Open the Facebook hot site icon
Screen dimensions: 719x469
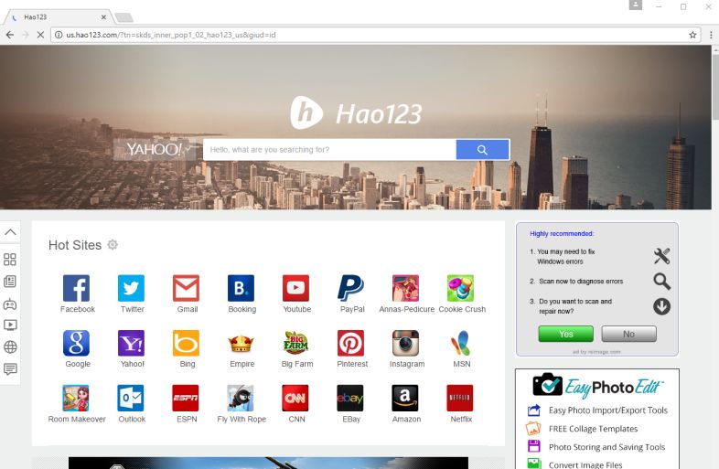click(76, 288)
